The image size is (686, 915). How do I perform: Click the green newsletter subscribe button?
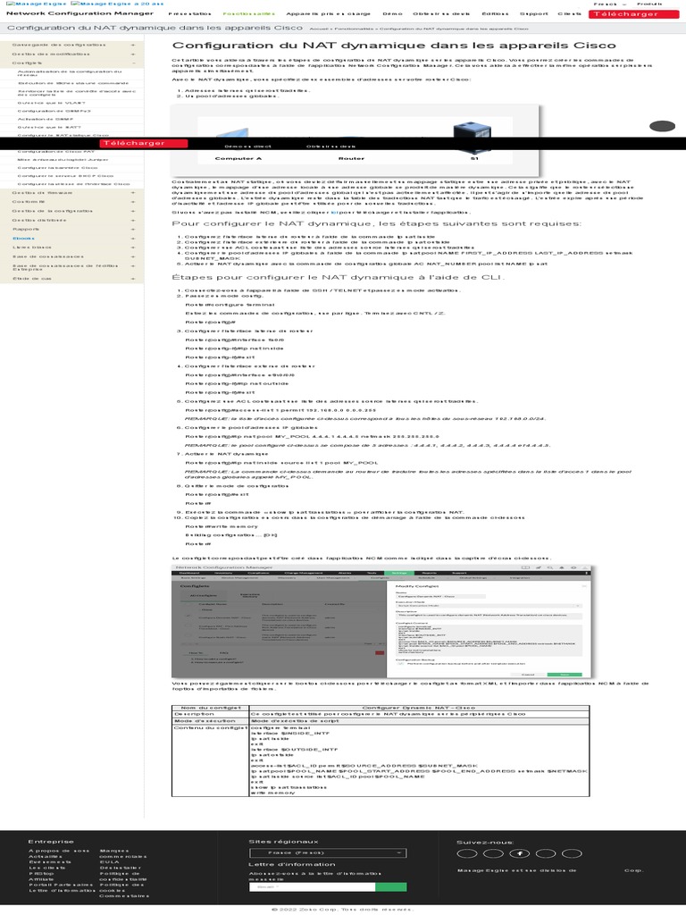[x=391, y=887]
